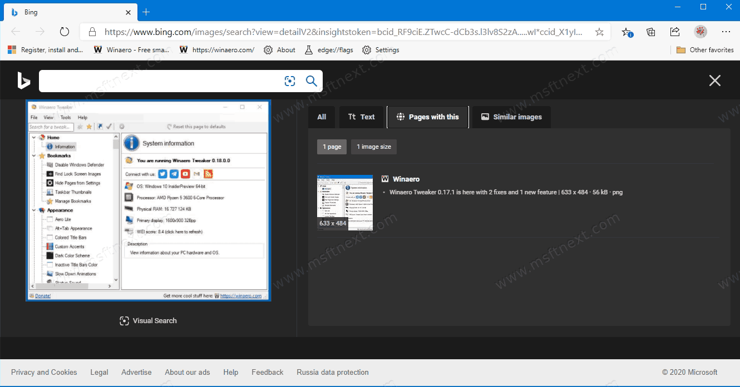Click the Visual Search button below image
Image resolution: width=740 pixels, height=387 pixels.
coord(148,321)
